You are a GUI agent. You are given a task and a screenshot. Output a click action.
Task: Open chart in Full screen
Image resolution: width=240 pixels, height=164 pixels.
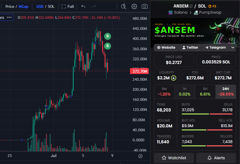[68, 6]
